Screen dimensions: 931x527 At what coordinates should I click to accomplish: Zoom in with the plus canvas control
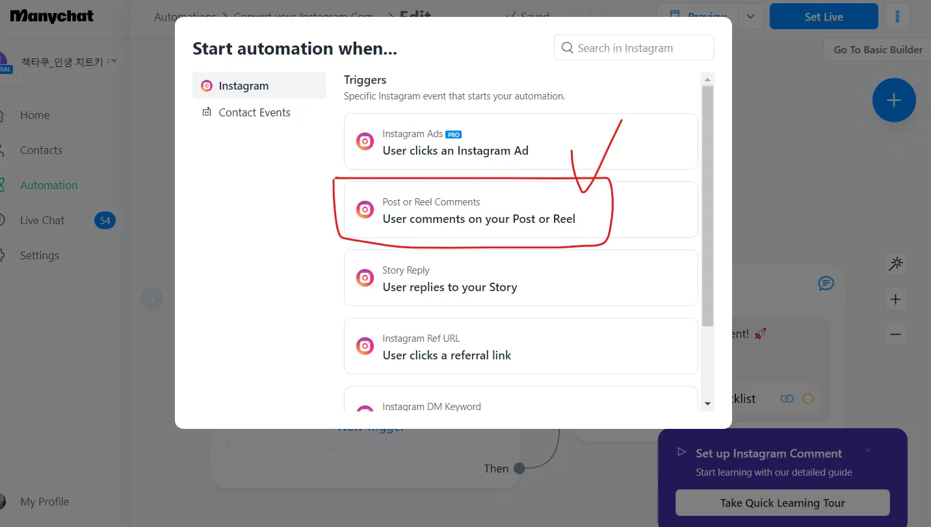point(896,299)
